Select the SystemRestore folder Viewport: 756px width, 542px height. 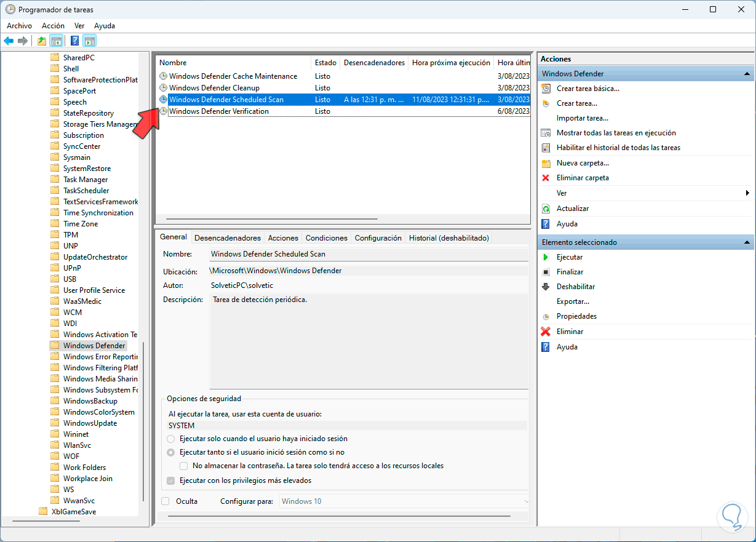(x=87, y=169)
